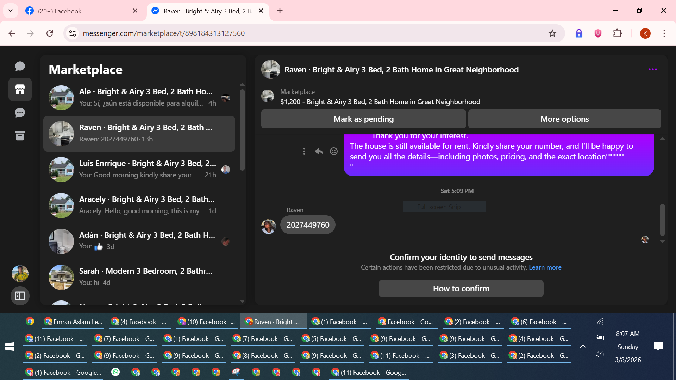Click reply arrow icon beside message

(x=319, y=151)
